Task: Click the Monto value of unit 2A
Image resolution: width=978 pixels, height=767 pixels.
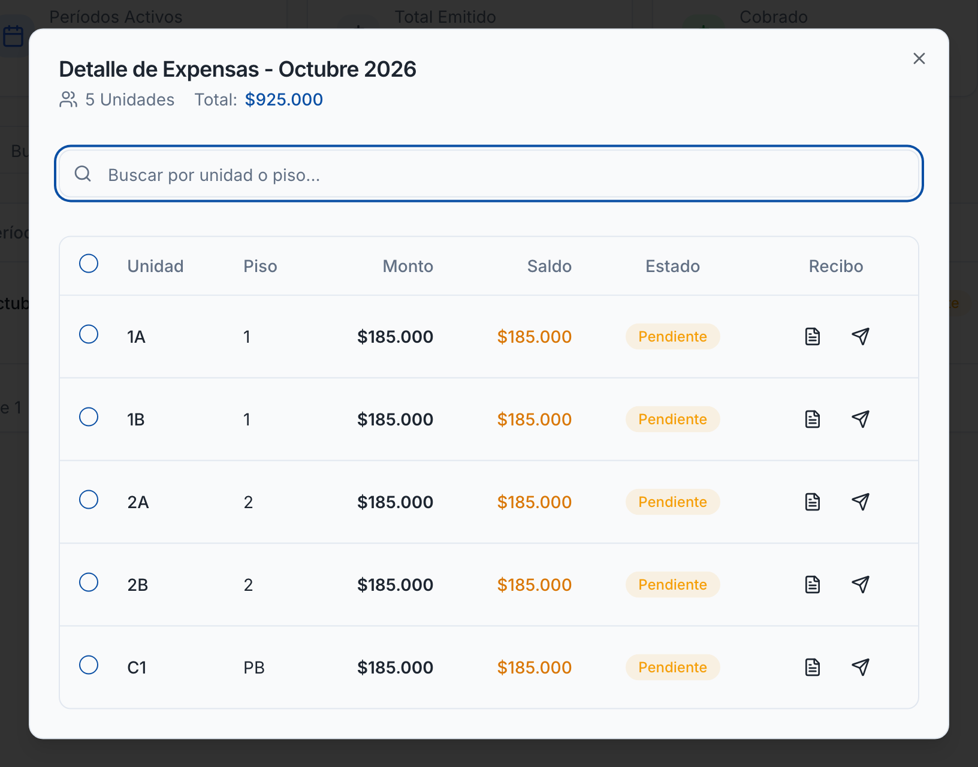Action: click(396, 502)
